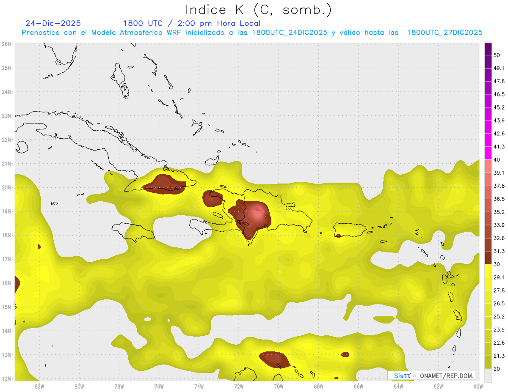Click the '23N' latitude label
This screenshot has width=508, height=392.
(x=6, y=115)
